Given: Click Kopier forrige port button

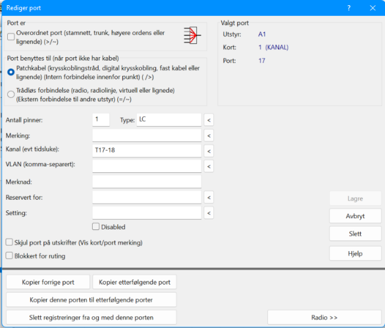Looking at the screenshot, I should [x=48, y=282].
